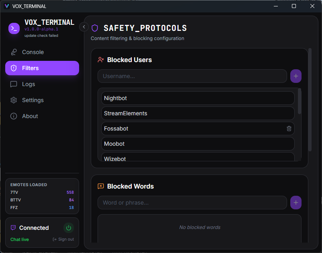The height and width of the screenshot is (253, 322).
Task: Maximize the VOX_TERMINAL window
Action: pos(294,6)
